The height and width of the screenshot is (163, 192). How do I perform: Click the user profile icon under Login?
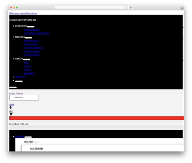pos(10,107)
